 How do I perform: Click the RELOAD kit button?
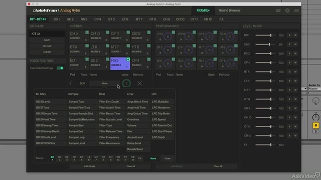click(x=47, y=46)
